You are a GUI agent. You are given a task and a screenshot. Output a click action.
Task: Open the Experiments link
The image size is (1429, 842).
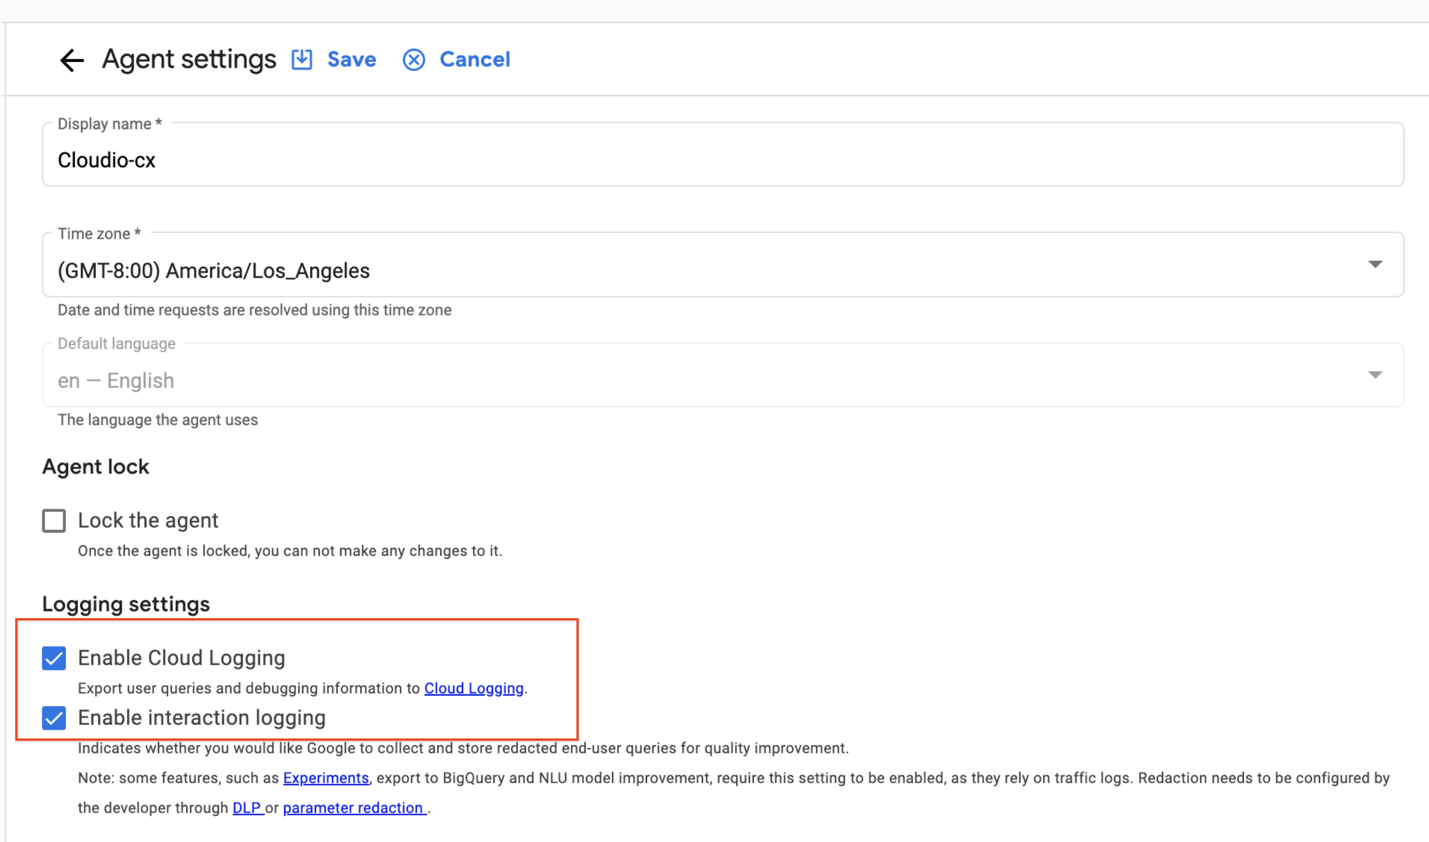(326, 778)
